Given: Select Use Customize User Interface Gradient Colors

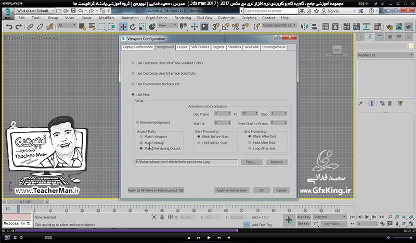Looking at the screenshot, I should (133, 63).
